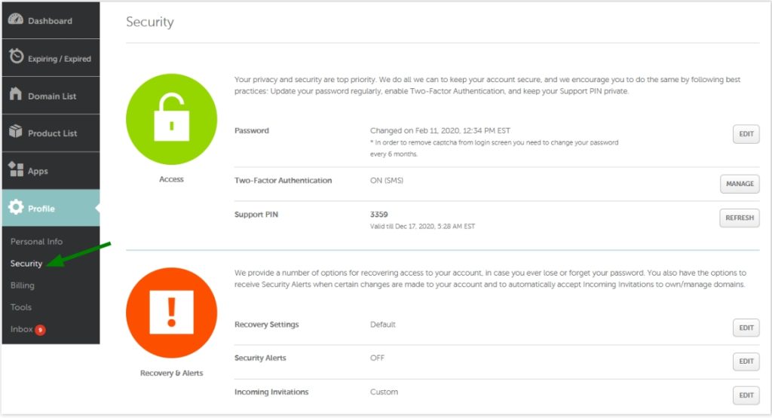Click the green Access unlocked padlock icon
Screen dimensions: 772x418
point(171,119)
